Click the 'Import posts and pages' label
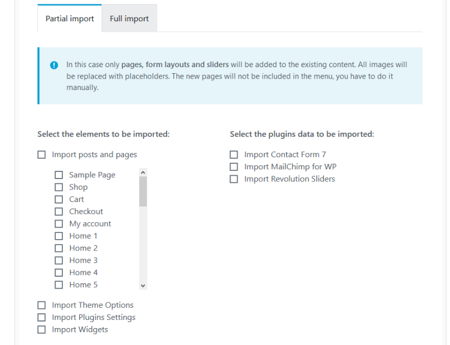This screenshot has width=450, height=345. point(94,154)
